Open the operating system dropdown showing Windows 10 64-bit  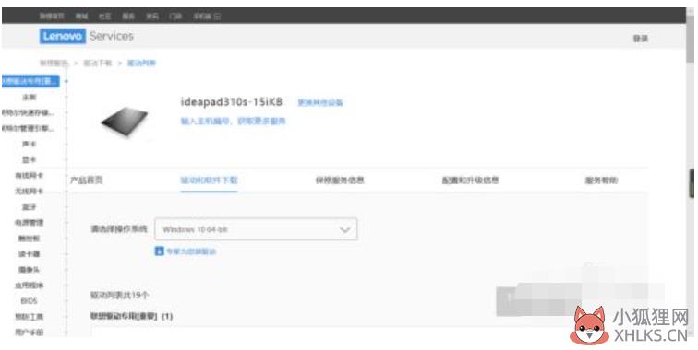[256, 229]
